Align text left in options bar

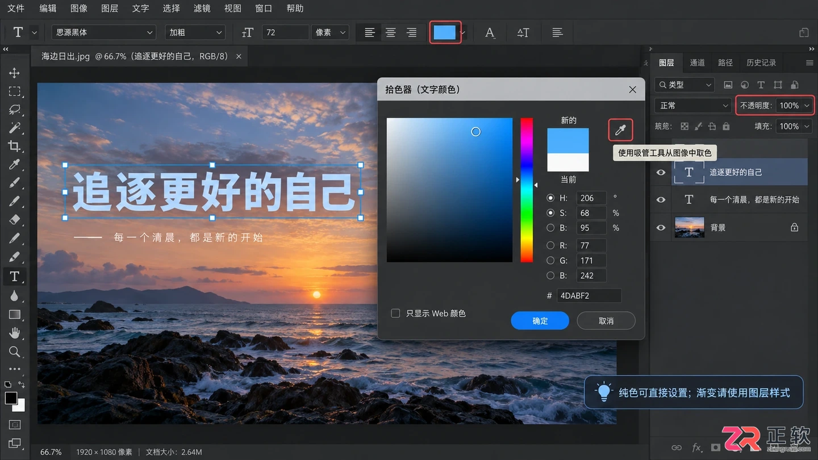coord(370,33)
